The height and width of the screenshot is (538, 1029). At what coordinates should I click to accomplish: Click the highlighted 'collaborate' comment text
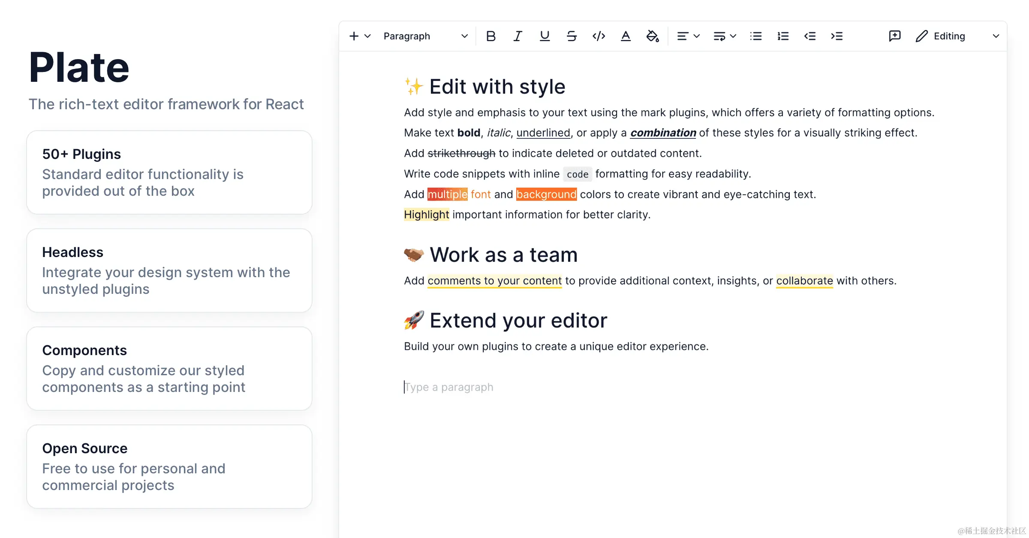pyautogui.click(x=804, y=281)
